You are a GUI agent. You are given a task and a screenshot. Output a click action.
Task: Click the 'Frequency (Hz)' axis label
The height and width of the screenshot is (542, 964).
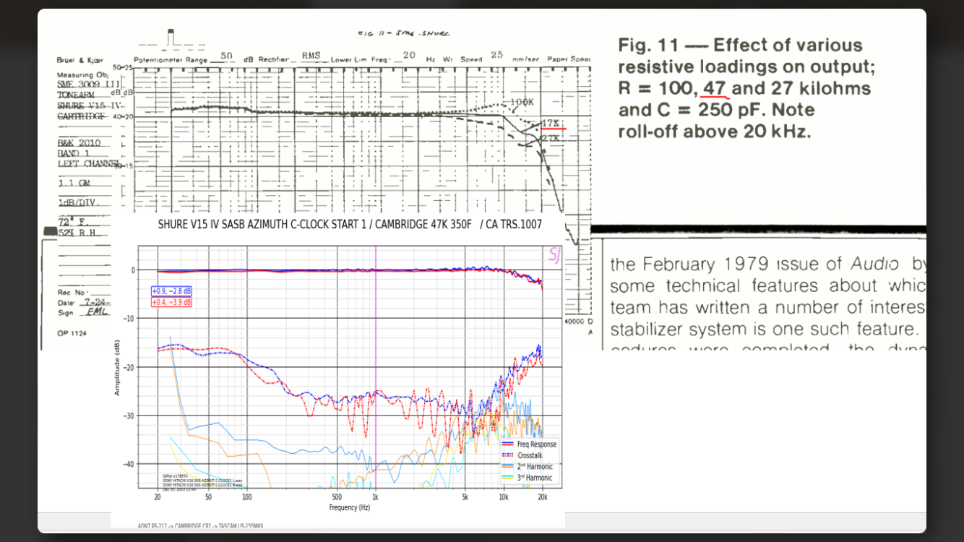(350, 507)
